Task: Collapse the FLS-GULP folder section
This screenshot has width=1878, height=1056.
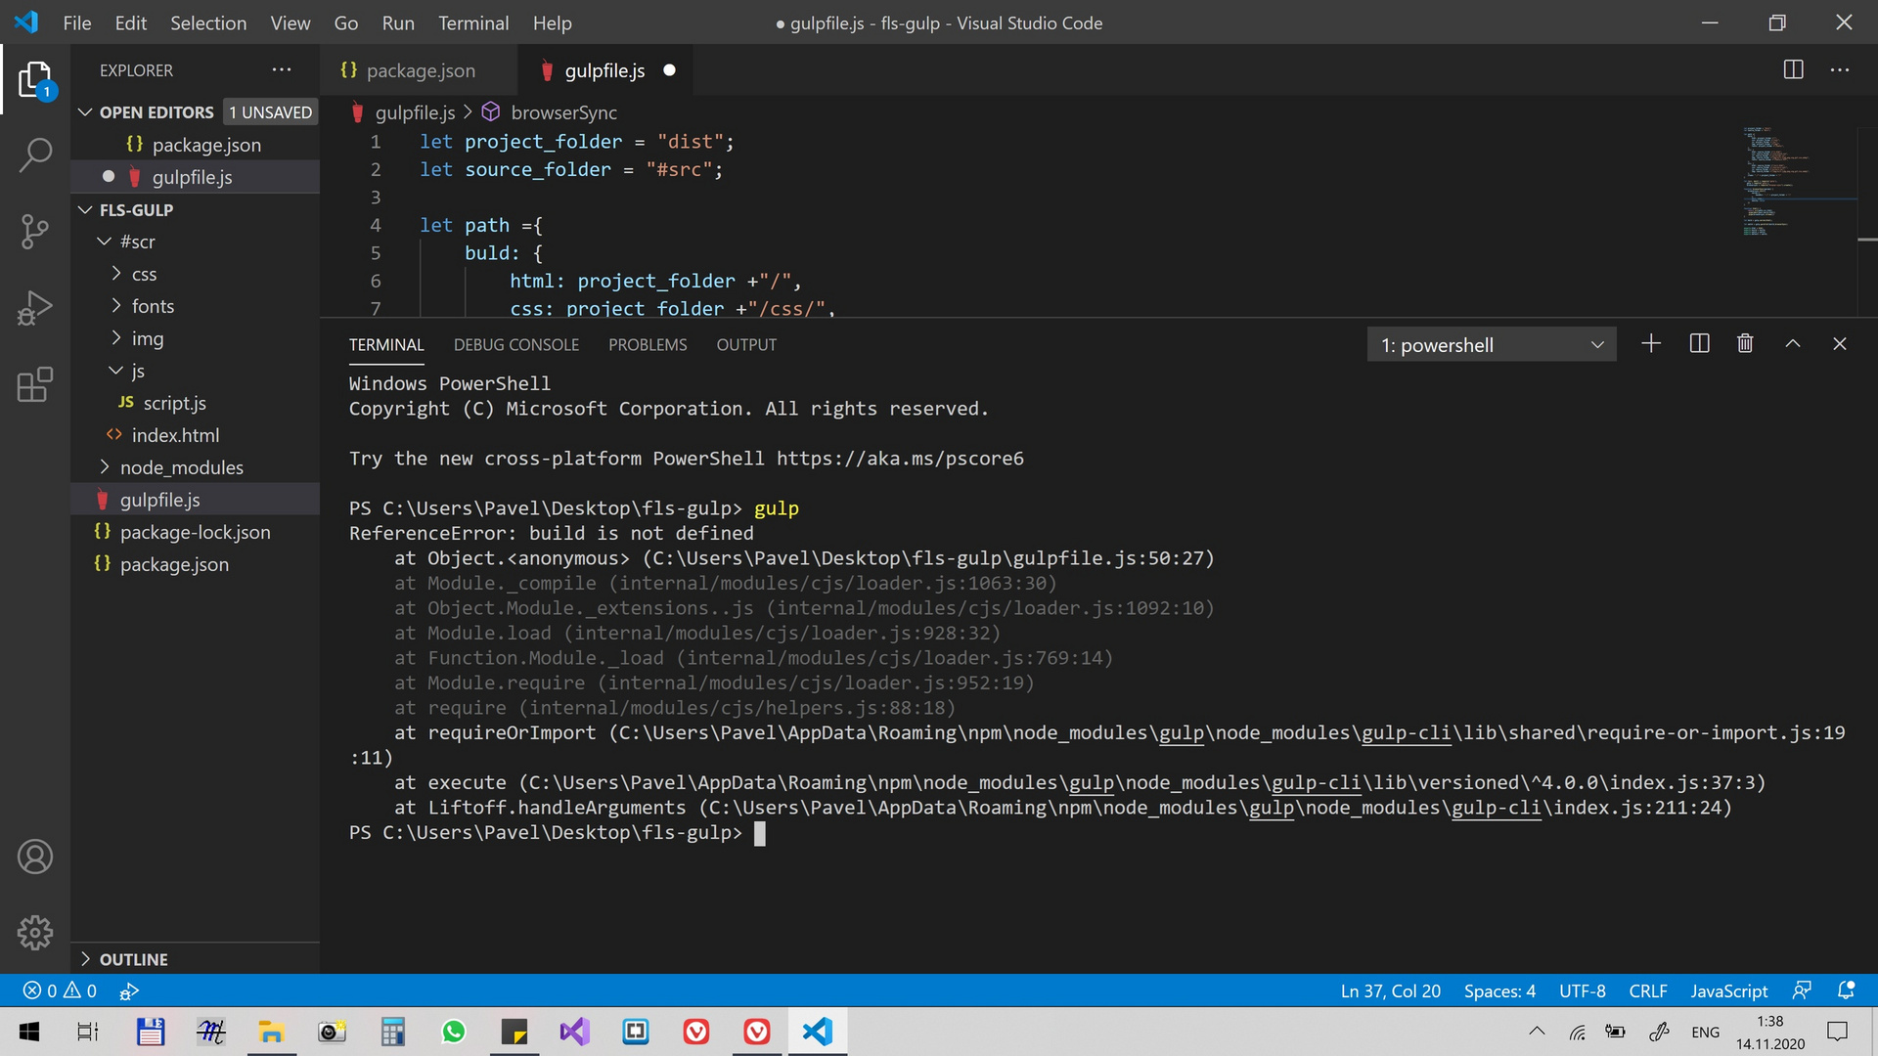Action: click(86, 210)
